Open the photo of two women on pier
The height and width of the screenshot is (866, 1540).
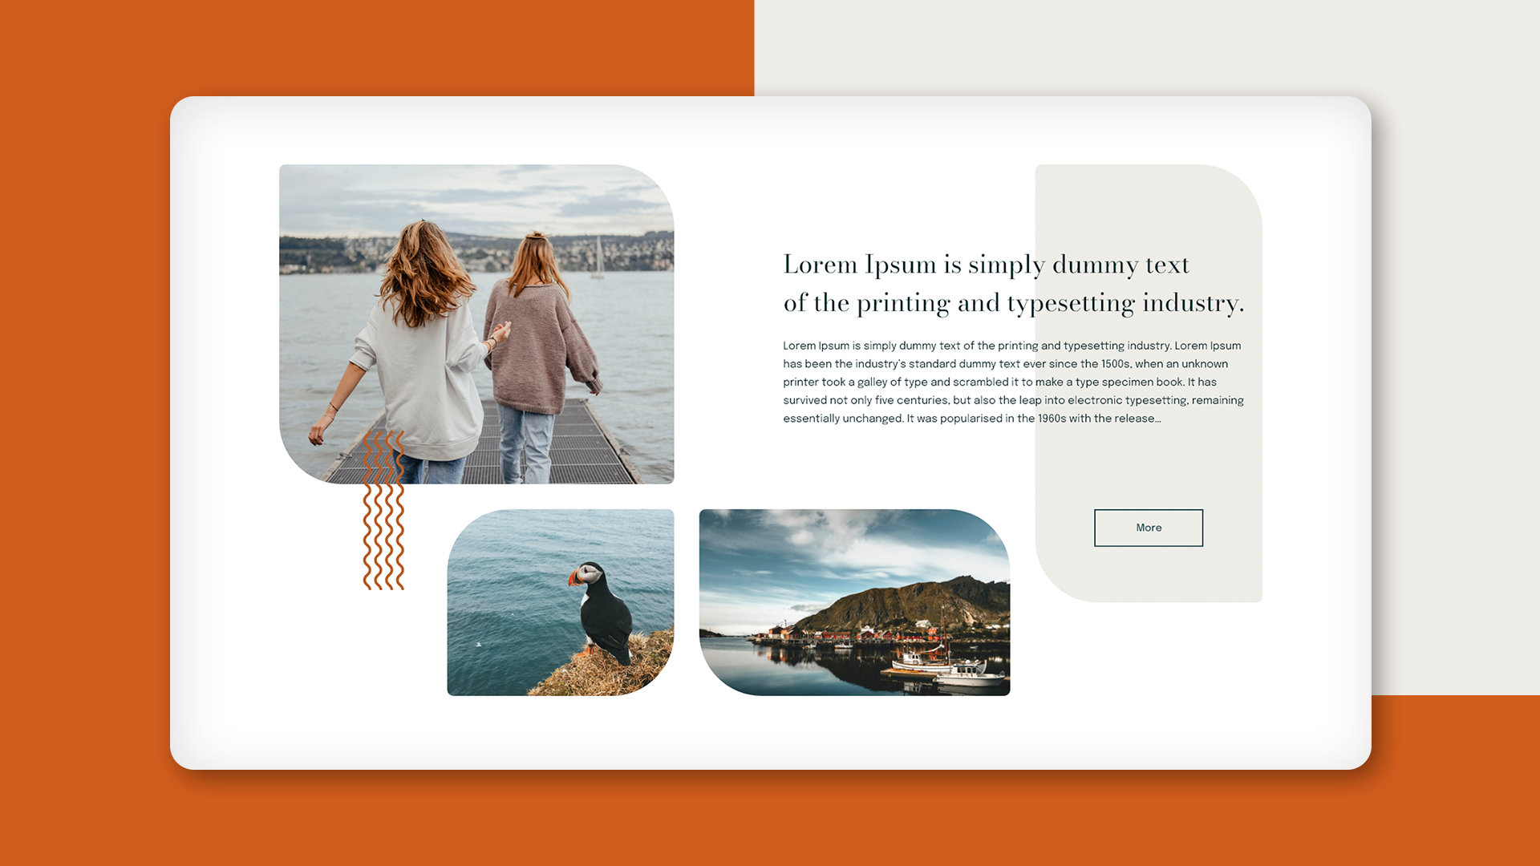point(476,323)
